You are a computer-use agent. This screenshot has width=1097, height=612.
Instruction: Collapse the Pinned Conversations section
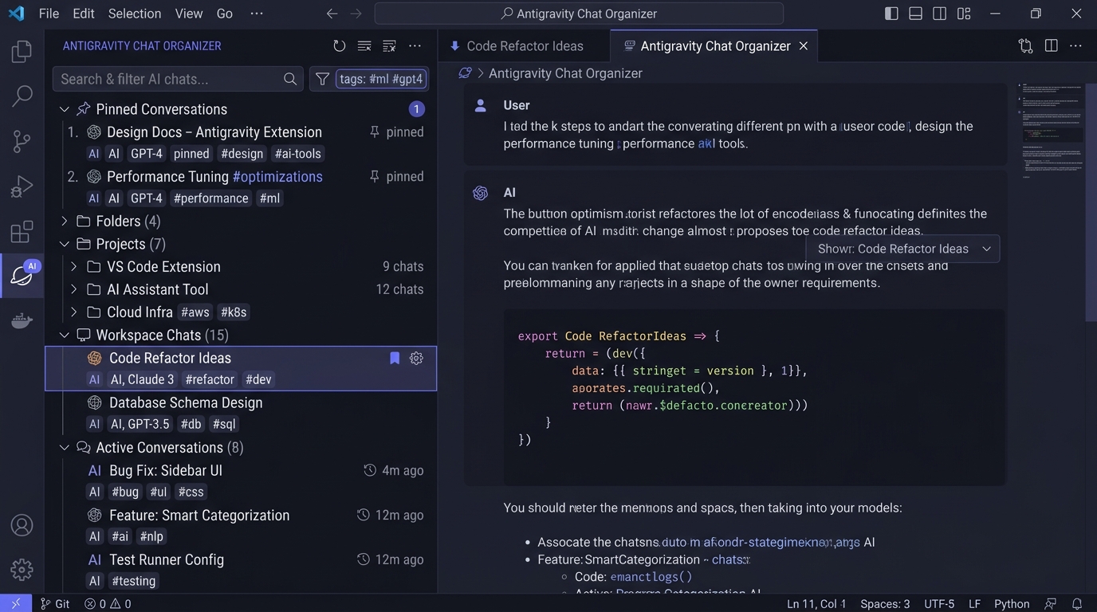(x=65, y=109)
